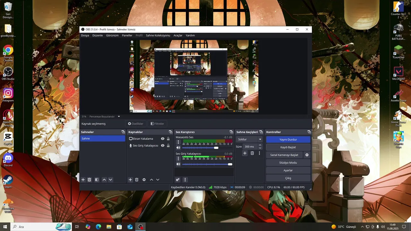Open Ses Giriş Yakalayıcısı mixer three-dot menu
The image size is (411, 231).
click(x=178, y=158)
